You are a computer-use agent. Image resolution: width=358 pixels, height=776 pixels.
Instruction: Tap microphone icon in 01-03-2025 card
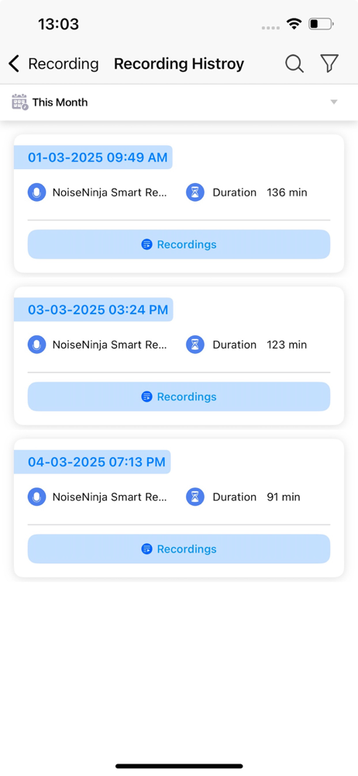click(36, 192)
